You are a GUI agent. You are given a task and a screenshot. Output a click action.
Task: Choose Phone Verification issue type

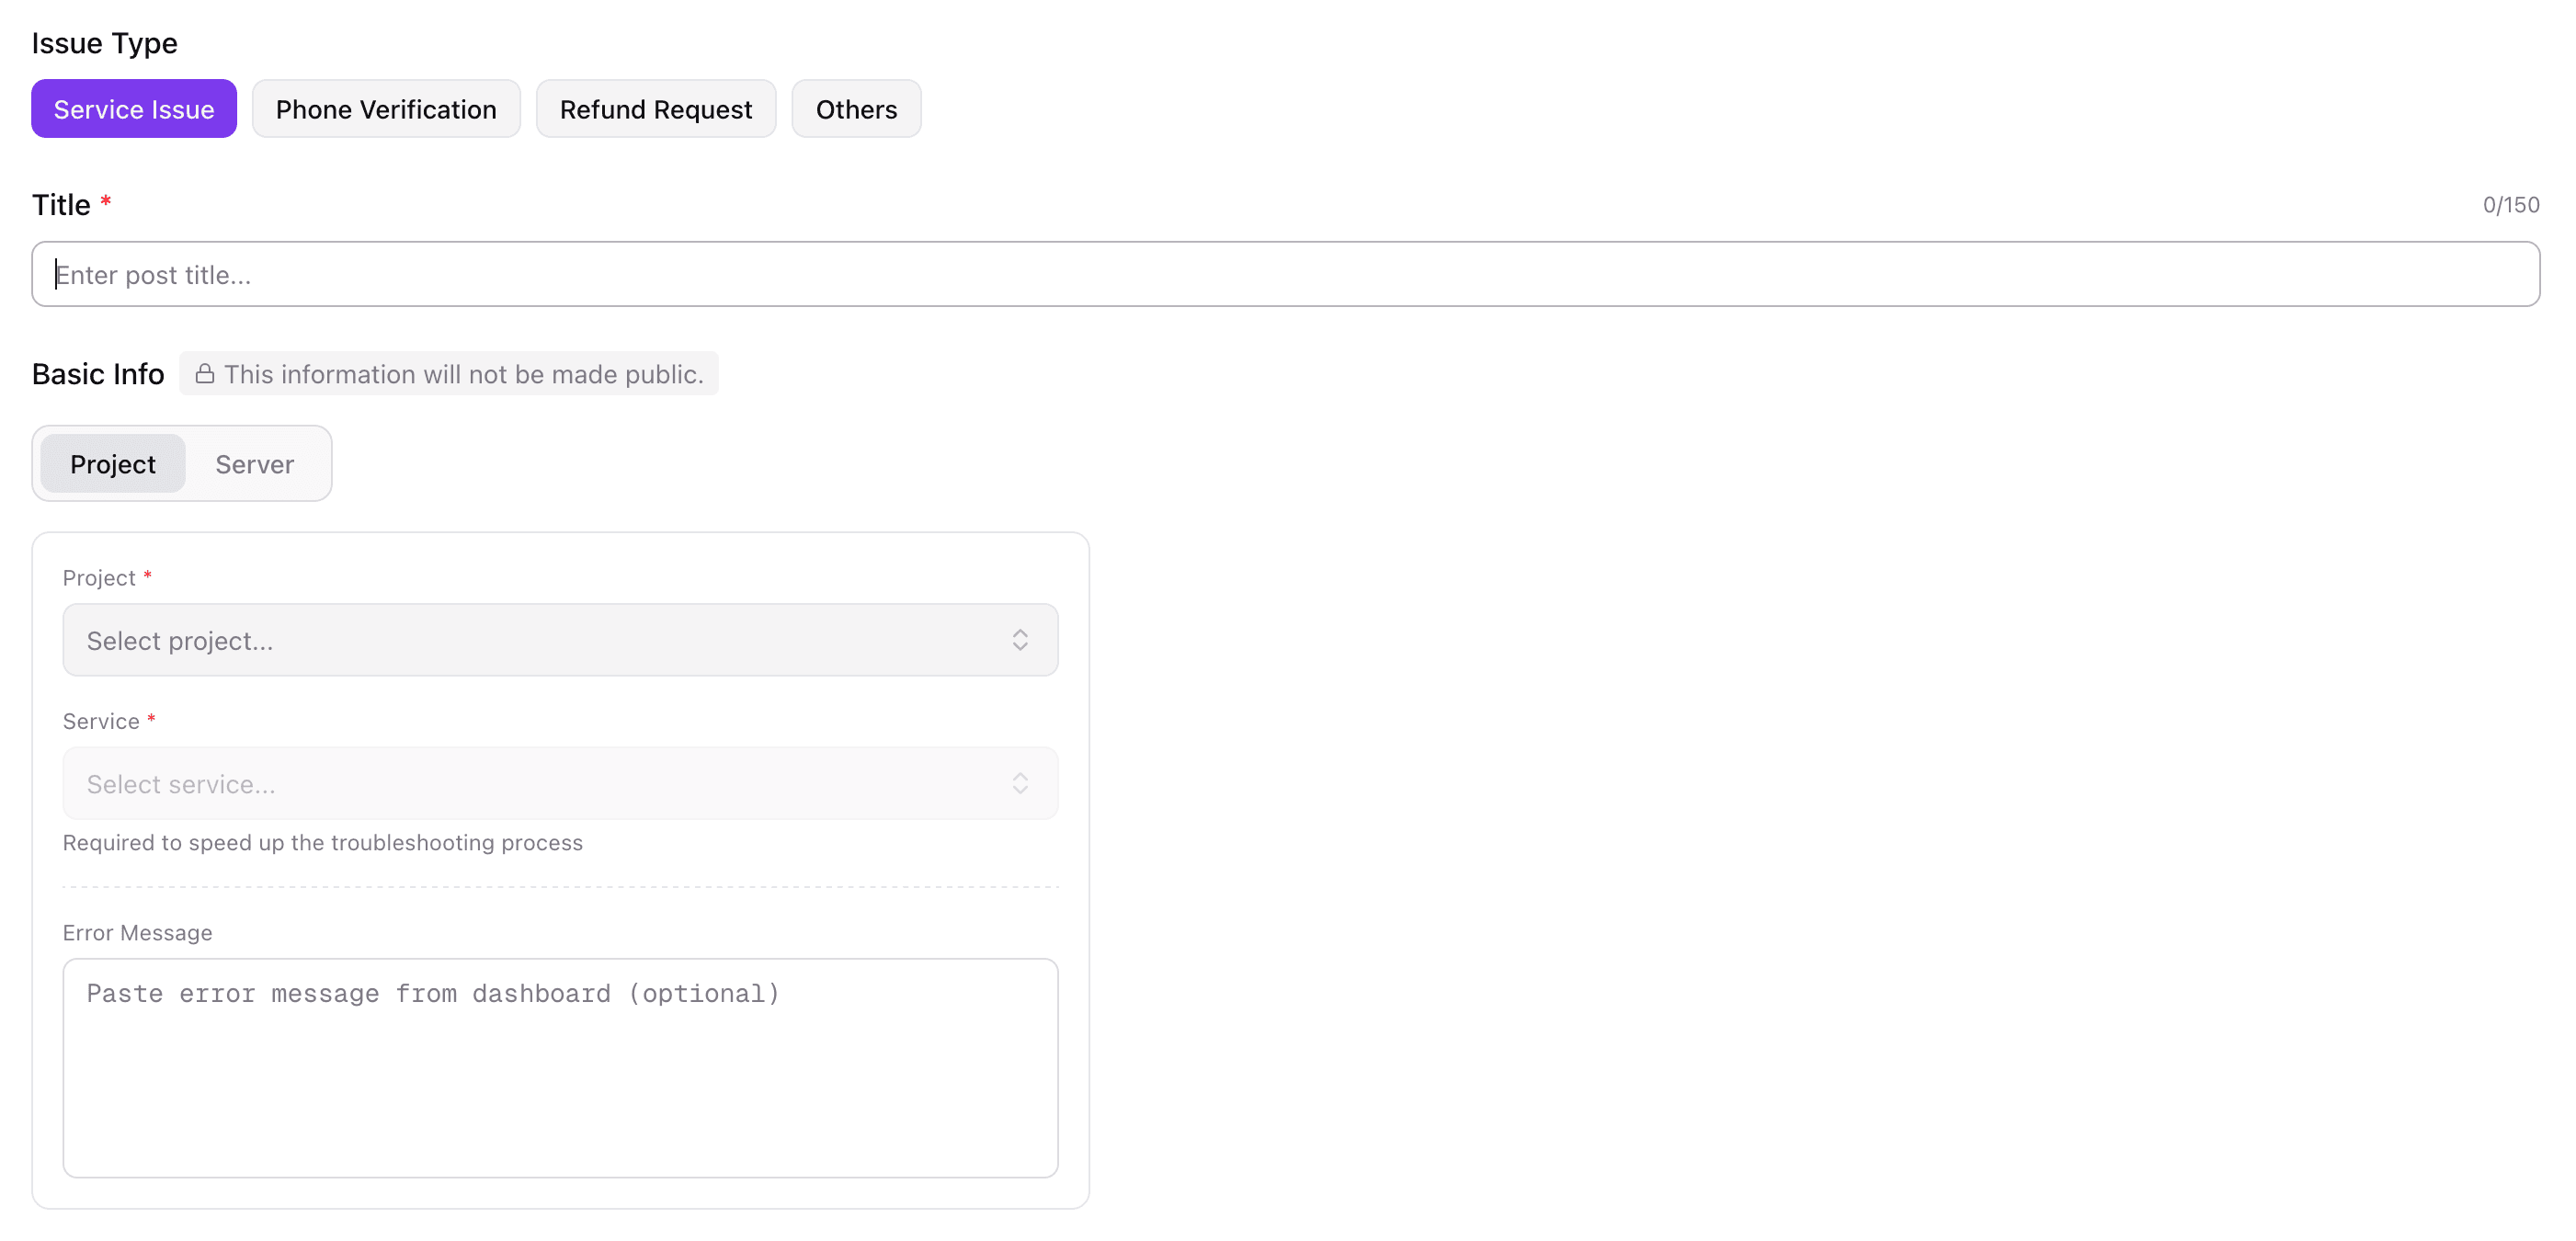point(385,109)
